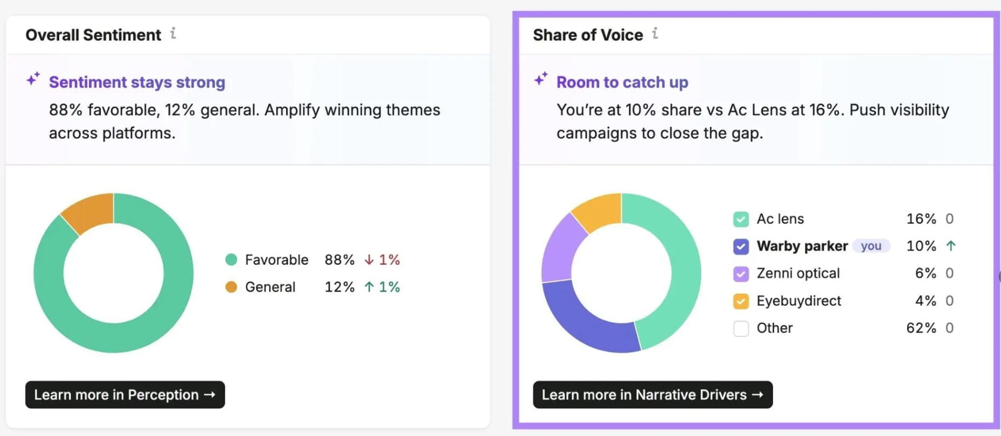Click the 6% value for Zenni optical
1001x436 pixels.
tap(926, 273)
